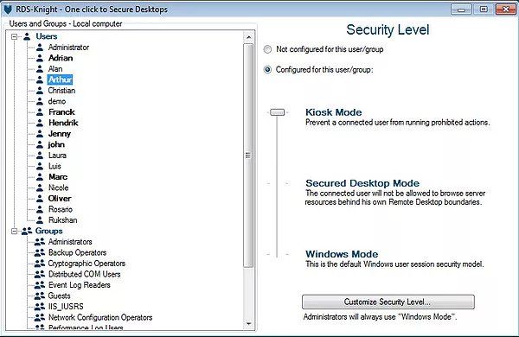The width and height of the screenshot is (519, 337).
Task: Click the user icon beside Franck
Action: pos(40,112)
